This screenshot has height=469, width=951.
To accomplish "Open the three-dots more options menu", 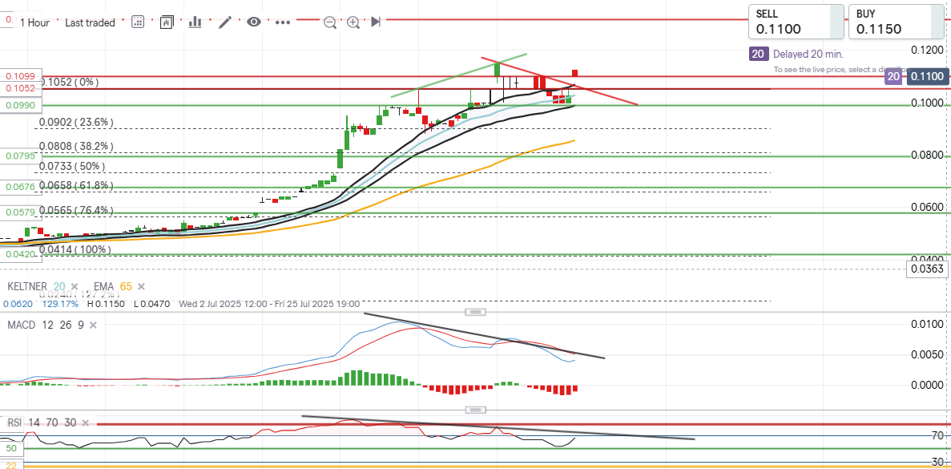I will pos(283,22).
